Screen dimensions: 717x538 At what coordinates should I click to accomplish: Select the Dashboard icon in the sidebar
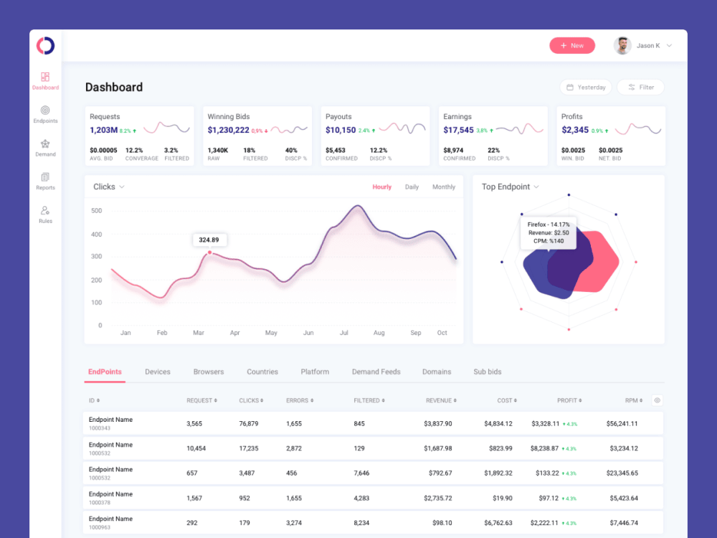[x=45, y=77]
